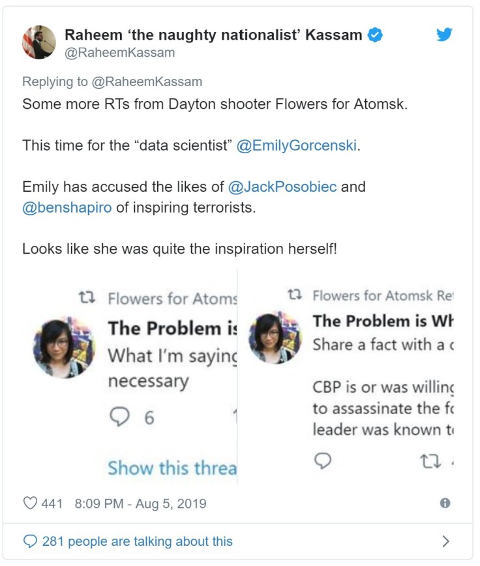Click the retweet icon above right embedded tweet

295,295
